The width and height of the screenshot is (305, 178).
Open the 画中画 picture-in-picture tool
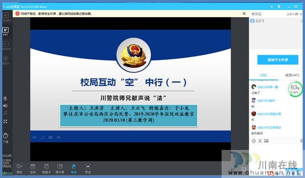tap(60, 169)
